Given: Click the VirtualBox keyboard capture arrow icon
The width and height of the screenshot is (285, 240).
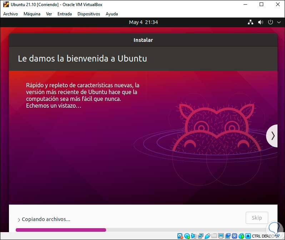Looking at the screenshot, I should click(248, 236).
